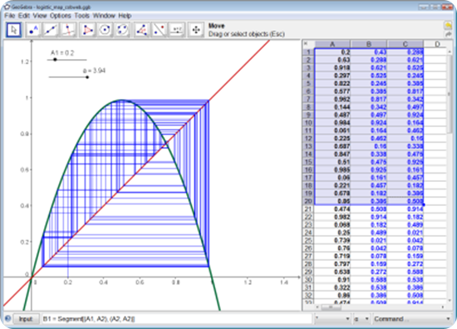Open the View menu
Screen dimensions: 457x329
coord(40,16)
